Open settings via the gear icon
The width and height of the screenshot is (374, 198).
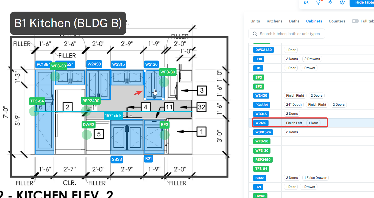click(x=342, y=2)
